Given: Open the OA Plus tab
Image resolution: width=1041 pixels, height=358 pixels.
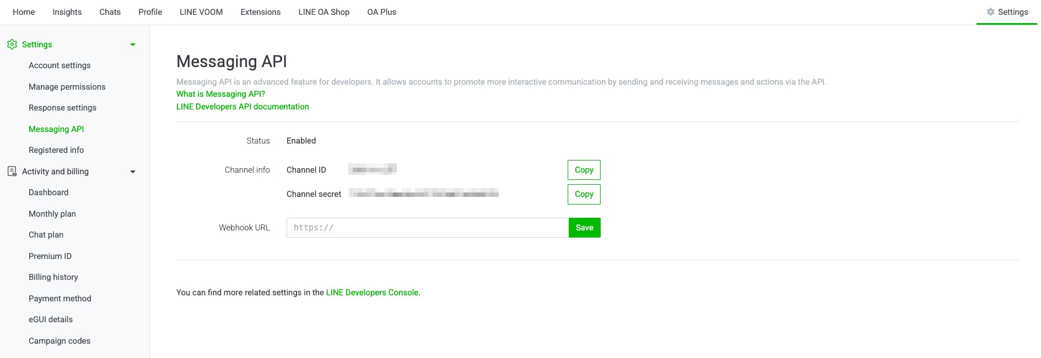Looking at the screenshot, I should 382,12.
